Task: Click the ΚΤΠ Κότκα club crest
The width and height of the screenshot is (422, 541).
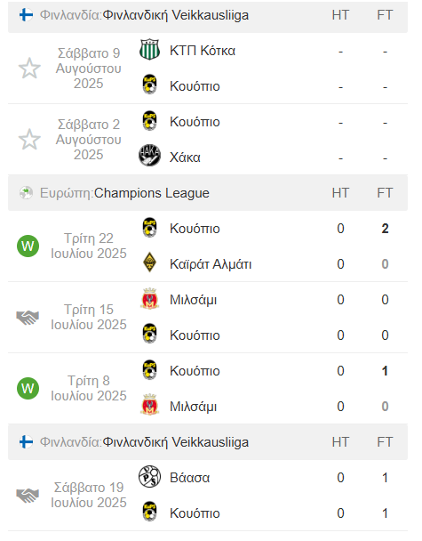Action: pyautogui.click(x=149, y=50)
